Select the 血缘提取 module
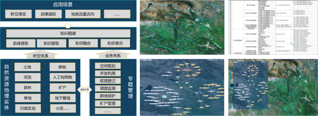The image size is (318, 116). (x=21, y=43)
